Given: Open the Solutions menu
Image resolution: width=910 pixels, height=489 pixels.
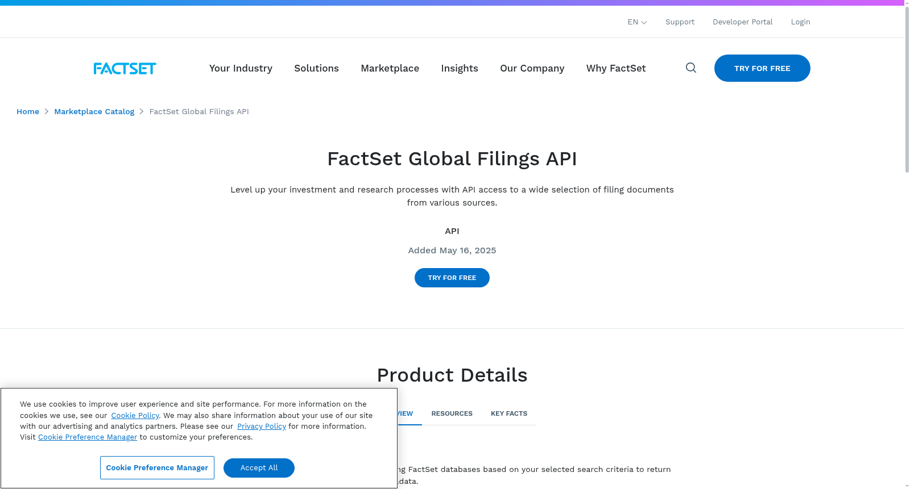Looking at the screenshot, I should [x=316, y=68].
